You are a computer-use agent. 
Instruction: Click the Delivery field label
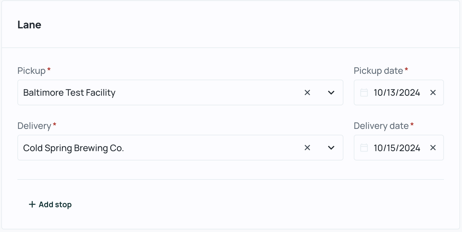(x=34, y=126)
